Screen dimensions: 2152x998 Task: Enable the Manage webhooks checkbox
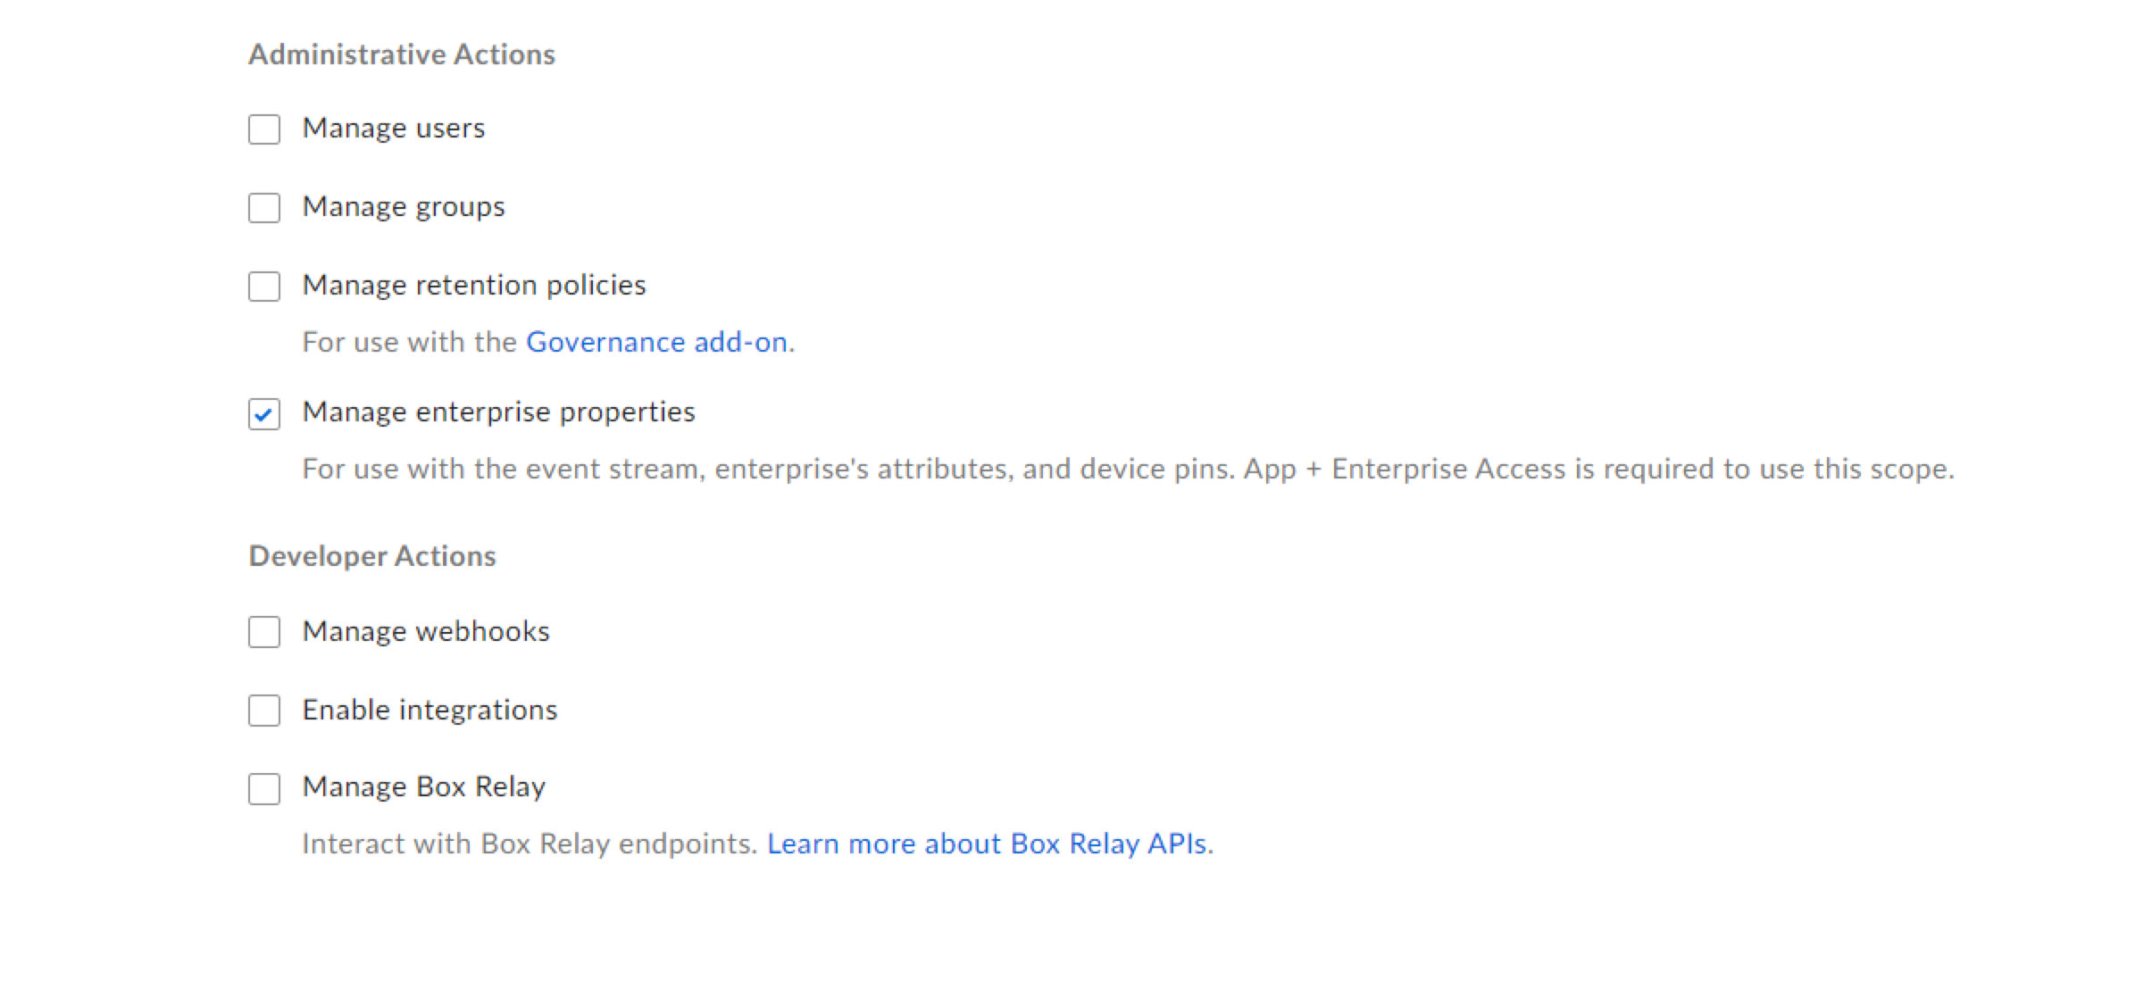(264, 632)
